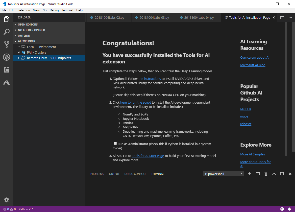Show the Problems panel tab
The height and width of the screenshot is (212, 295).
coord(97,174)
